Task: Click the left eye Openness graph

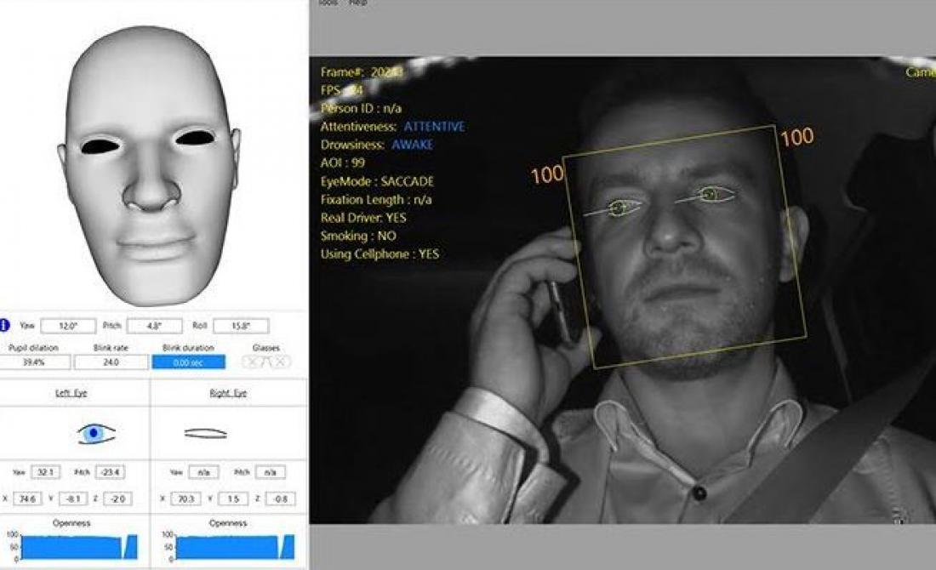Action: (x=78, y=546)
